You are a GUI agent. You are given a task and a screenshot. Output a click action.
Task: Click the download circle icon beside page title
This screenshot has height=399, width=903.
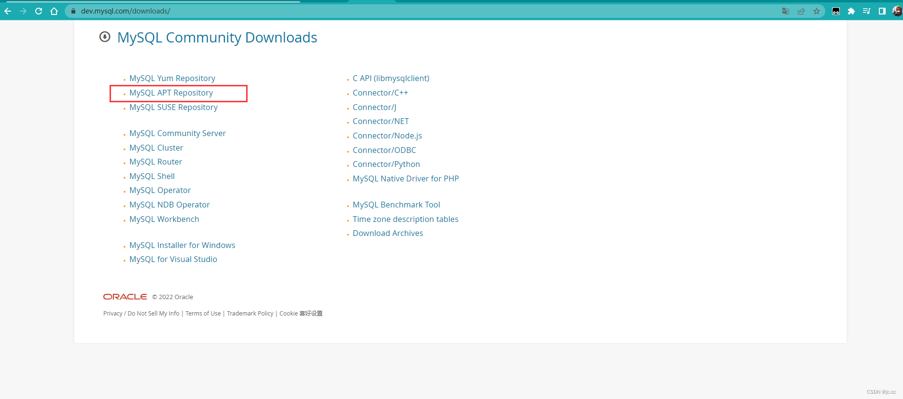(105, 37)
